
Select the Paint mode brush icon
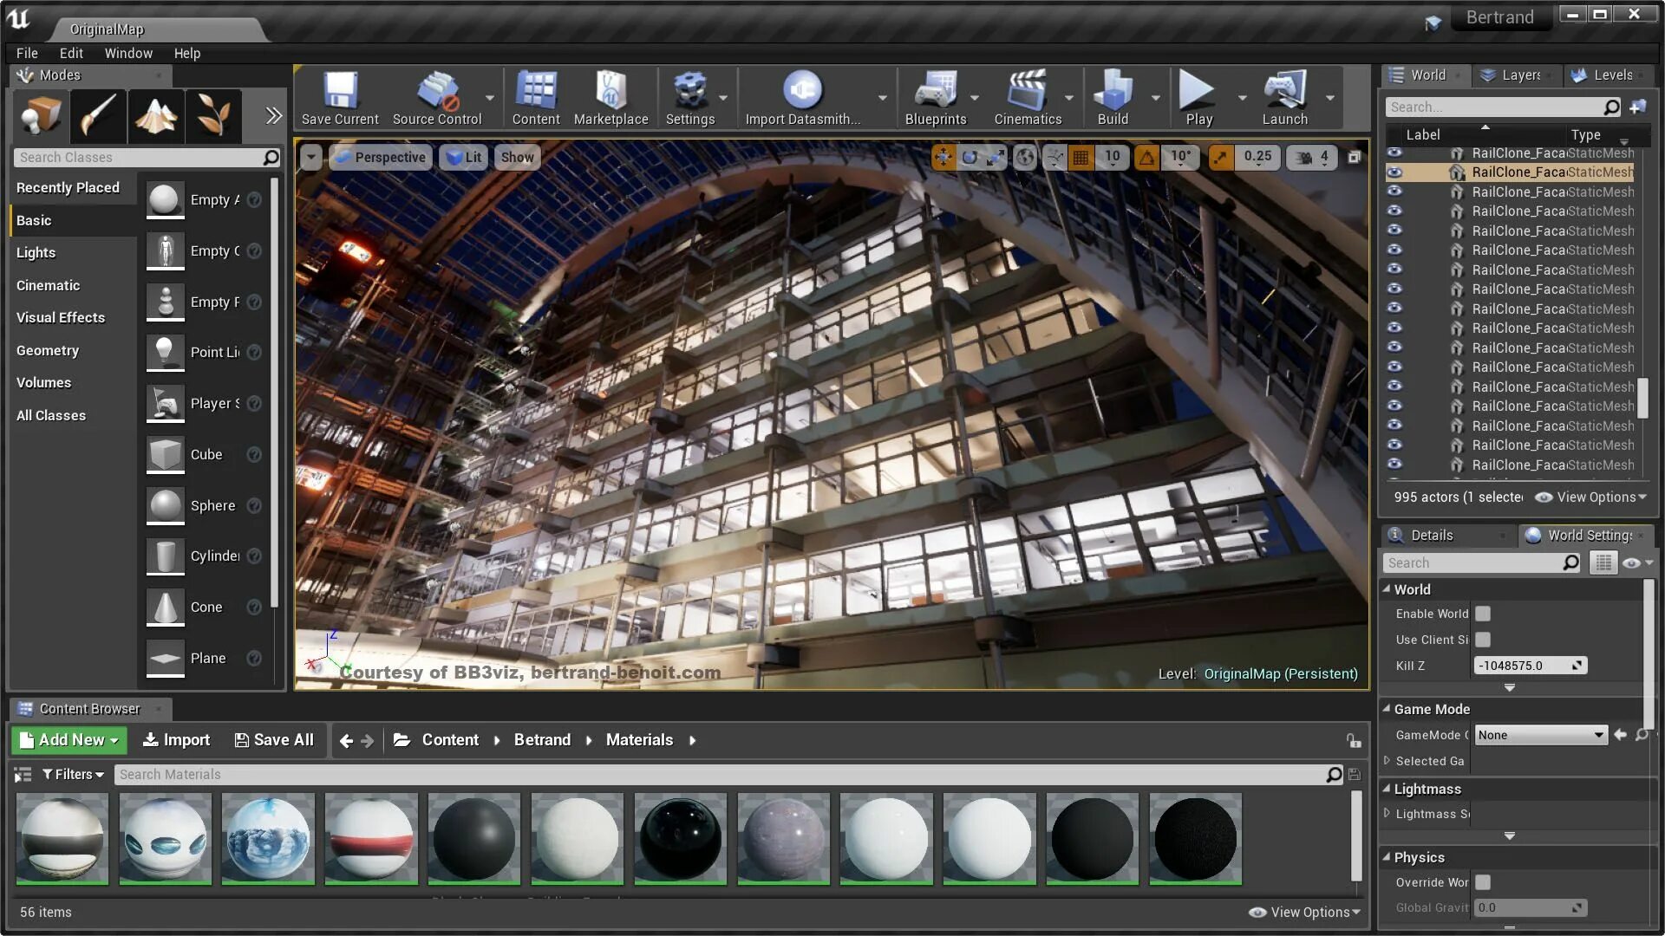[98, 115]
